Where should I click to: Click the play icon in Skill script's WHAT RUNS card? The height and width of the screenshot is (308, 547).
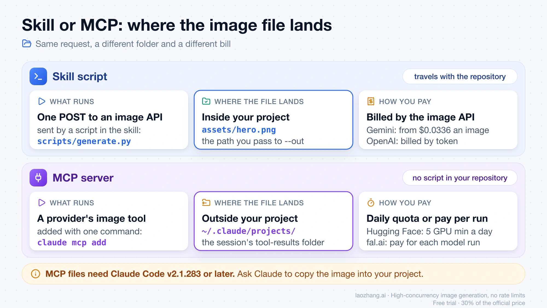point(42,101)
